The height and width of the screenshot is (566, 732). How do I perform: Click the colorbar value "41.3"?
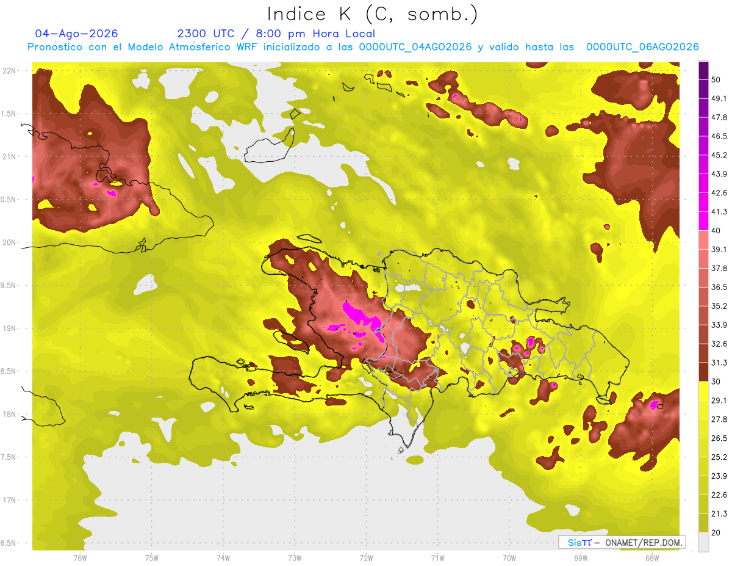click(x=719, y=212)
